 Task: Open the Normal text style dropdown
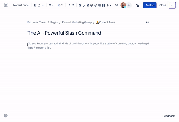(x=21, y=5)
